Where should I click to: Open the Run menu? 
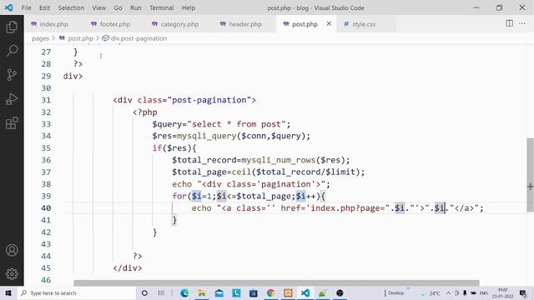(x=135, y=7)
